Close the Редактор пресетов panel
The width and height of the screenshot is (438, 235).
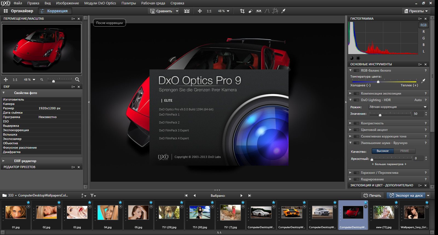(x=79, y=167)
